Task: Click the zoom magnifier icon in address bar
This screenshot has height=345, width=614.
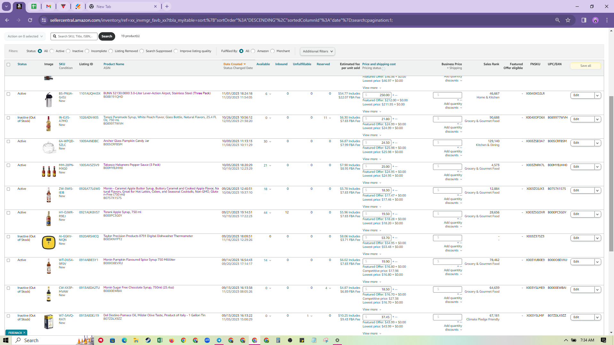Action: (x=557, y=20)
